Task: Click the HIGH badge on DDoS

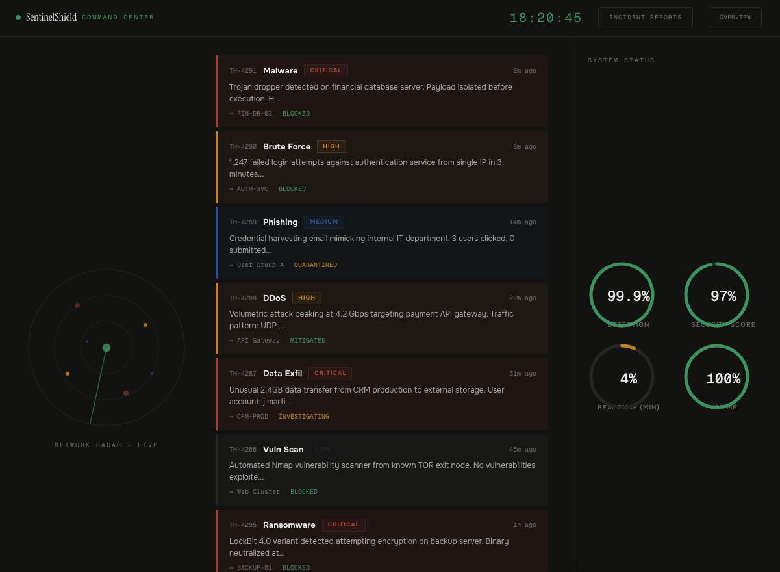Action: (307, 298)
